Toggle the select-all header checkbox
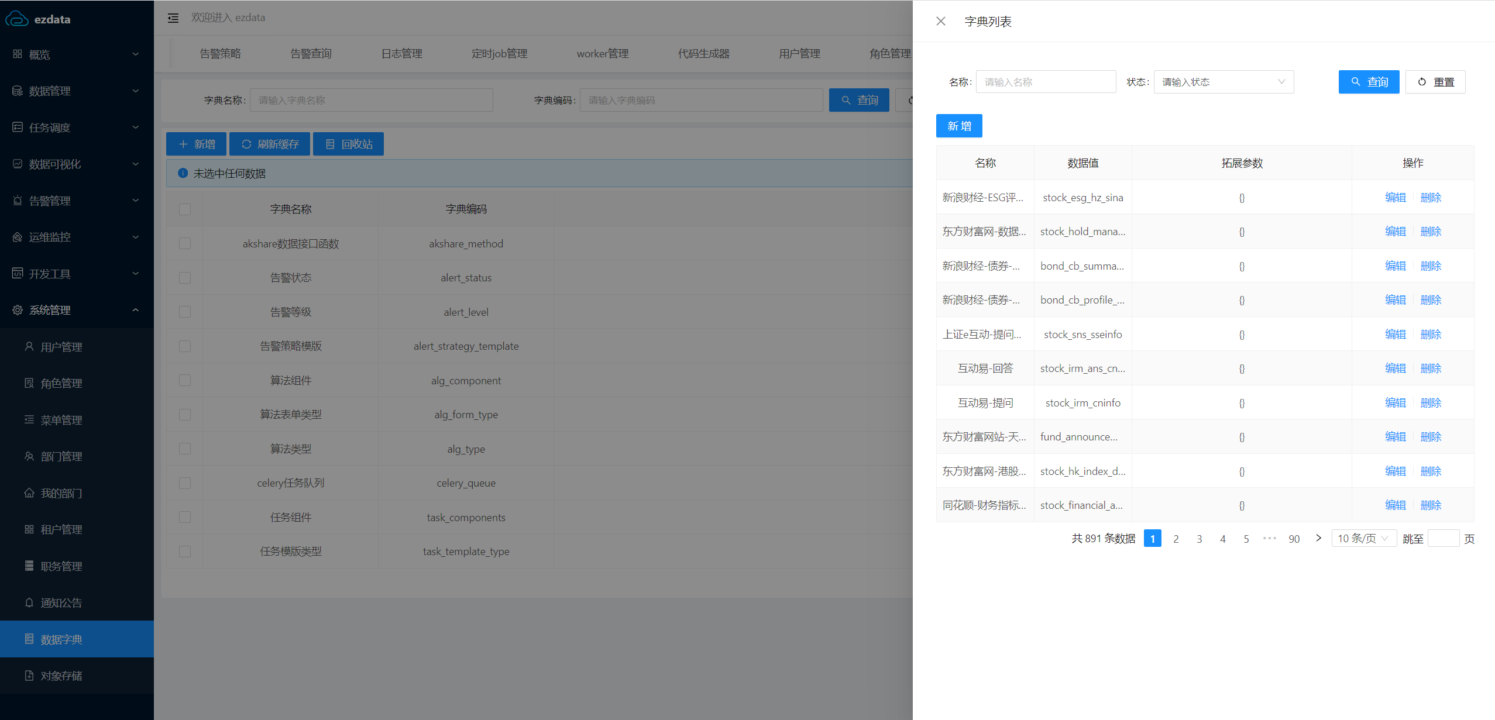1495x720 pixels. 185,209
